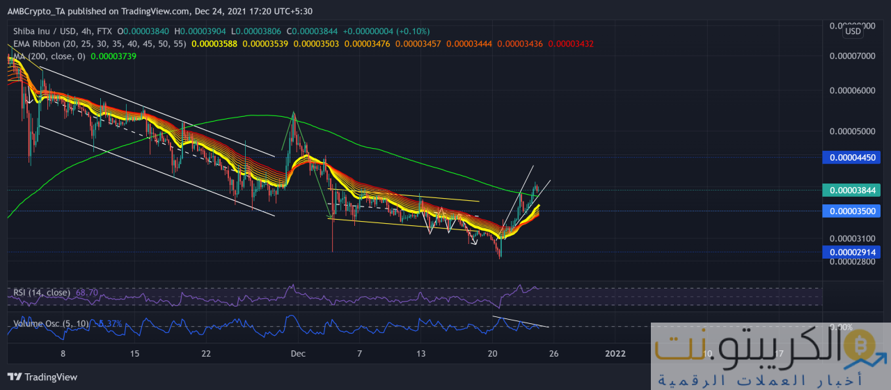Click the RSI value 68.70

87,293
